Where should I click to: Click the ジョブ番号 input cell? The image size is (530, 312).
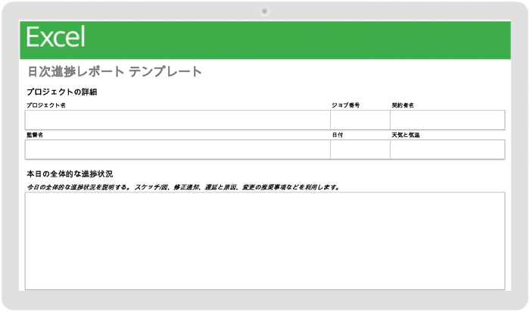[x=360, y=120]
